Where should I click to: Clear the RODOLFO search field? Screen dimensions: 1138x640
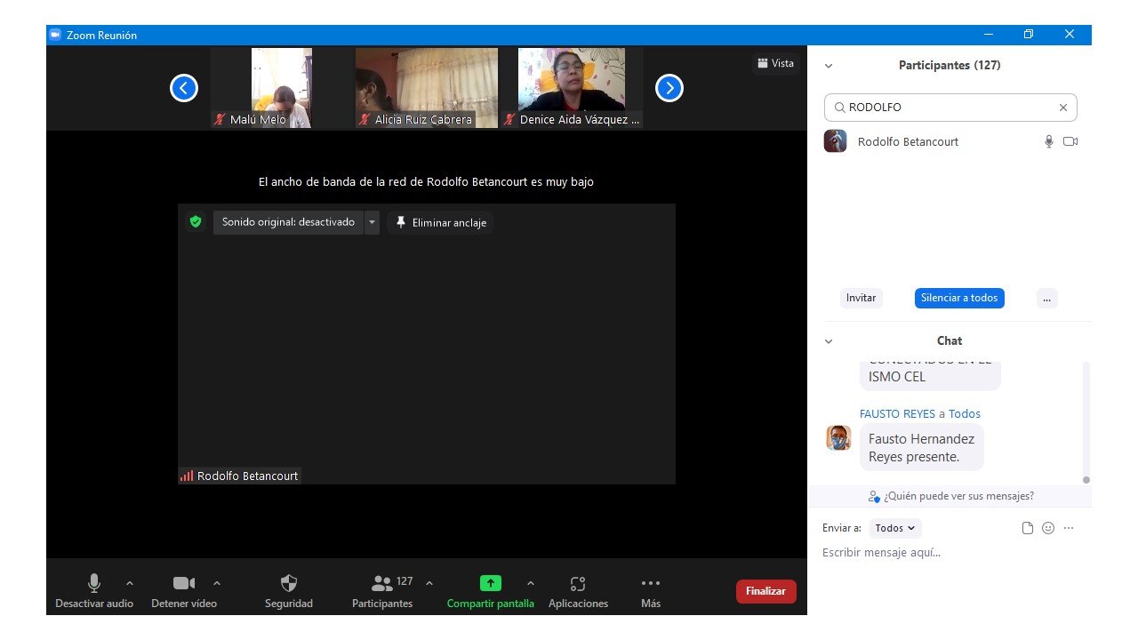pyautogui.click(x=1062, y=108)
